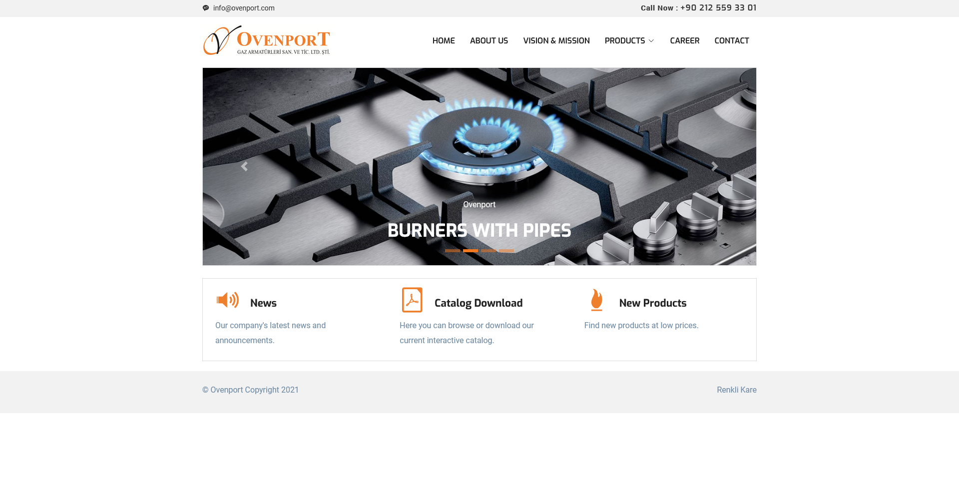
Task: Click the email envelope icon in top bar
Action: click(x=206, y=8)
